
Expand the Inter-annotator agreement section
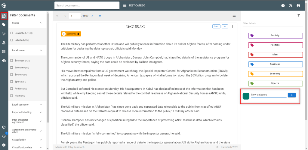[x=41, y=121]
